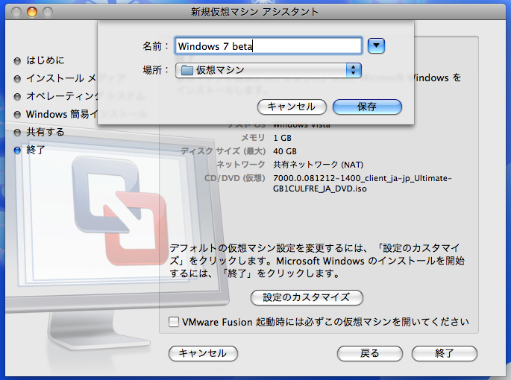Click the folder icon in the location popup
Image resolution: width=511 pixels, height=380 pixels.
coord(186,70)
